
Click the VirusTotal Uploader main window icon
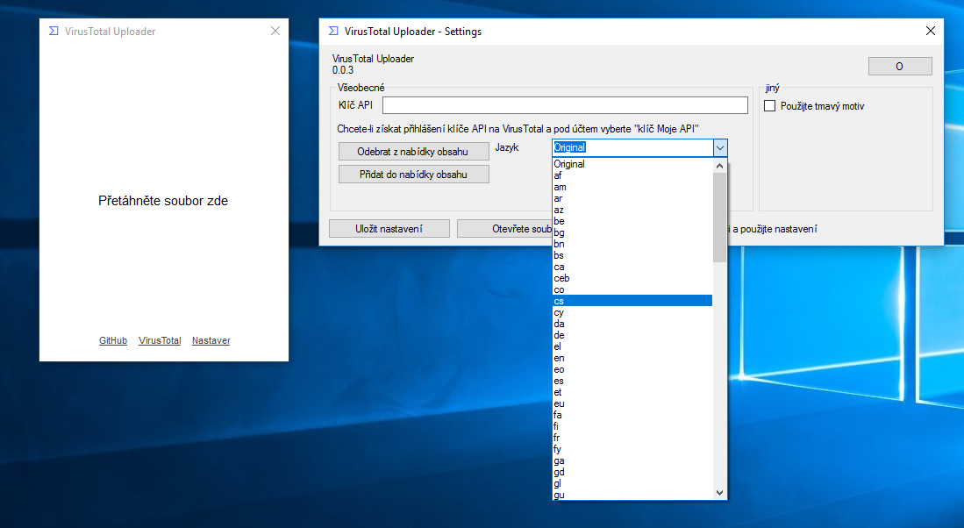tap(54, 31)
